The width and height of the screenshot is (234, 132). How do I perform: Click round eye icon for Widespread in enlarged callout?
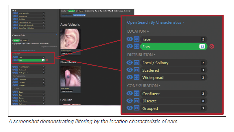130,77
